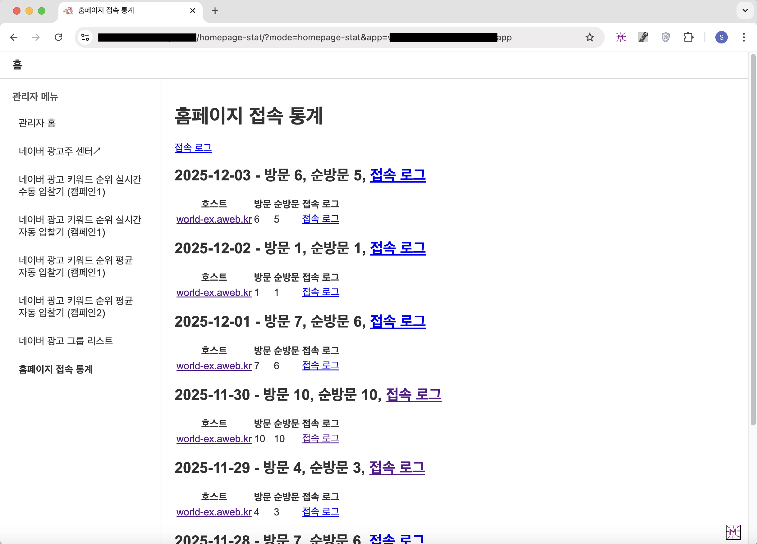Image resolution: width=757 pixels, height=544 pixels.
Task: Open Chrome three-dot menu
Action: pos(744,37)
